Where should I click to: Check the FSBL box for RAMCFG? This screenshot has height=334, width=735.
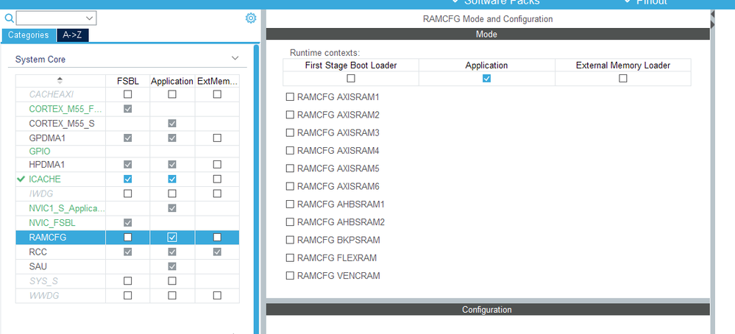(x=128, y=237)
